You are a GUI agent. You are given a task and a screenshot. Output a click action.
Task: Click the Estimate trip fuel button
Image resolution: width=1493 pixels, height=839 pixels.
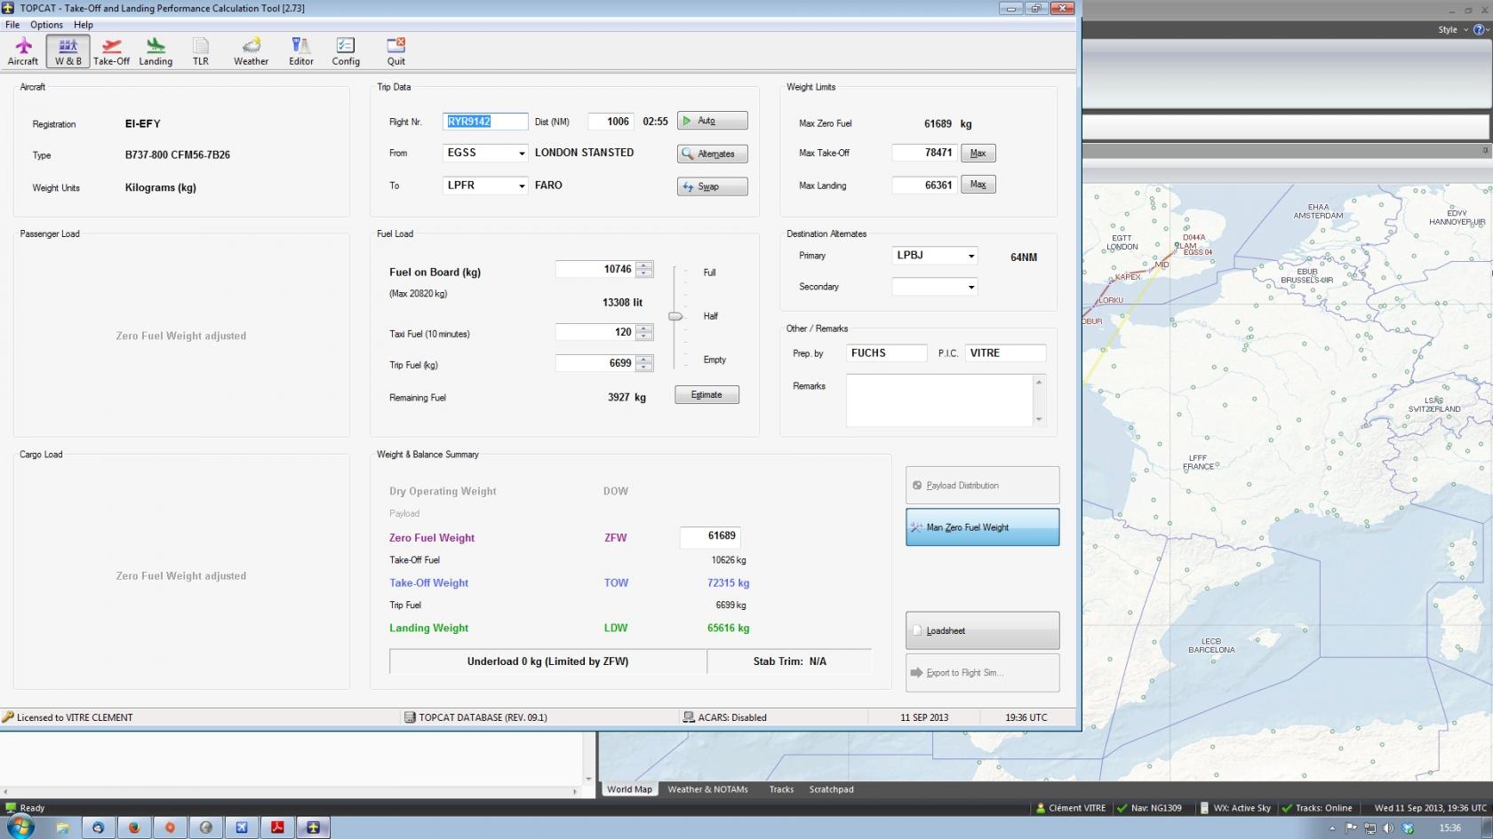pos(707,395)
